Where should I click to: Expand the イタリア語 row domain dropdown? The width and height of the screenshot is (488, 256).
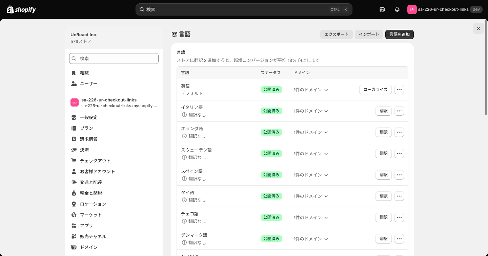(311, 111)
